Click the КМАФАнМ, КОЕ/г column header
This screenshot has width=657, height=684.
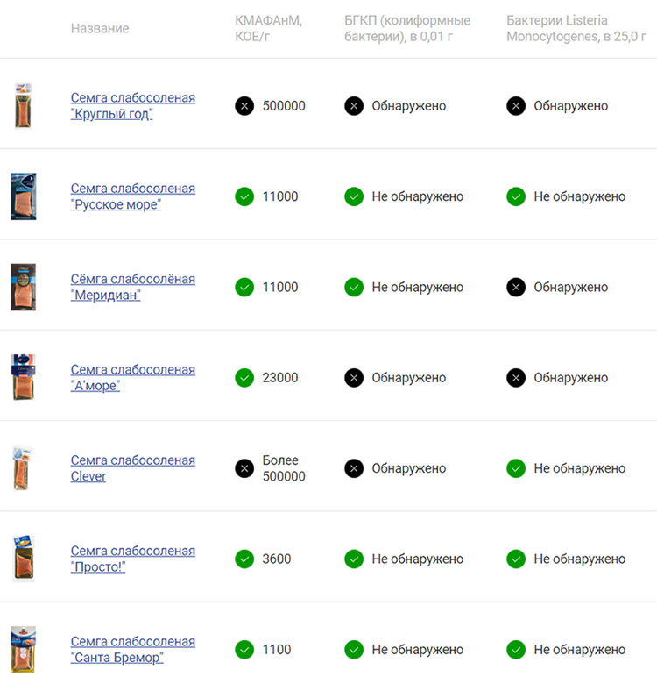click(x=268, y=28)
